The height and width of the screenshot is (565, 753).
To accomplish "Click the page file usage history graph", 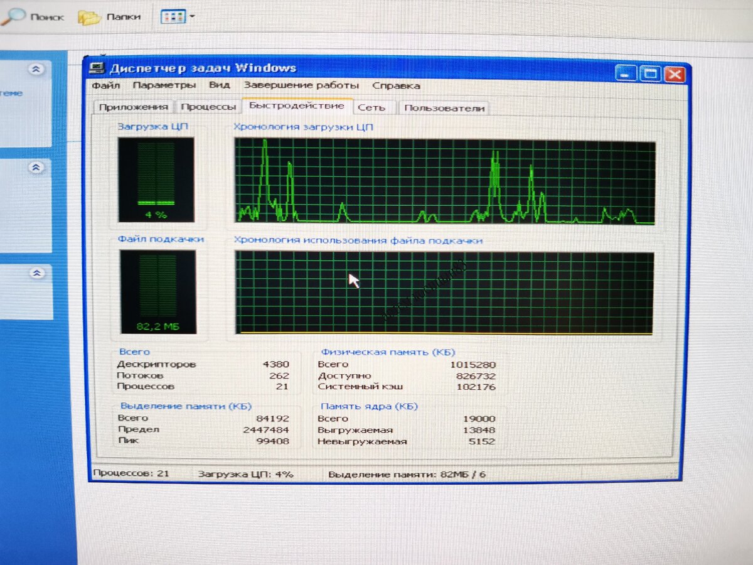I will click(444, 293).
